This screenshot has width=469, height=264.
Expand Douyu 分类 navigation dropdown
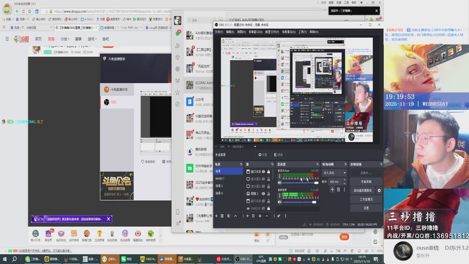[65, 39]
